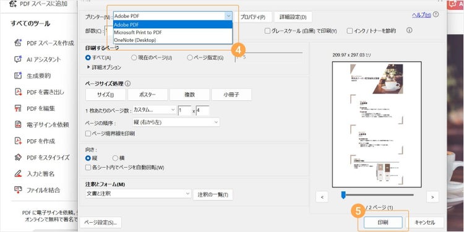This screenshot has width=464, height=232.
Task: Open the 電子サインを依頼 tool icon
Action: coord(18,124)
